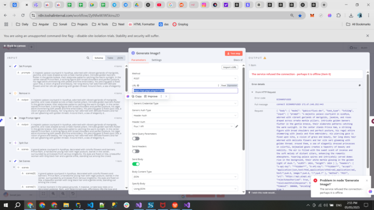374x210 pixels.
Task: Click the browser reload page icon
Action: coord(24,16)
